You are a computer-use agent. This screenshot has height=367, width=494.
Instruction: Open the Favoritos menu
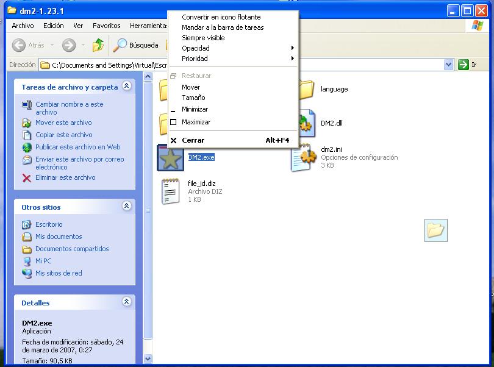[x=107, y=26]
